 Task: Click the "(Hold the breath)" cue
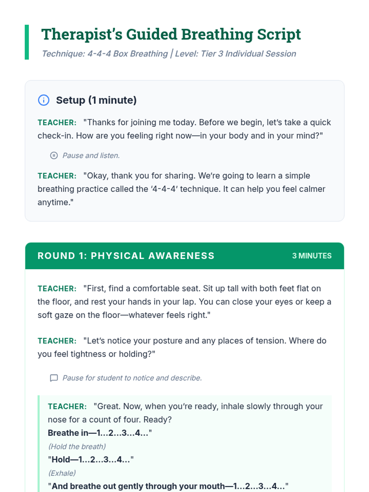point(77,446)
